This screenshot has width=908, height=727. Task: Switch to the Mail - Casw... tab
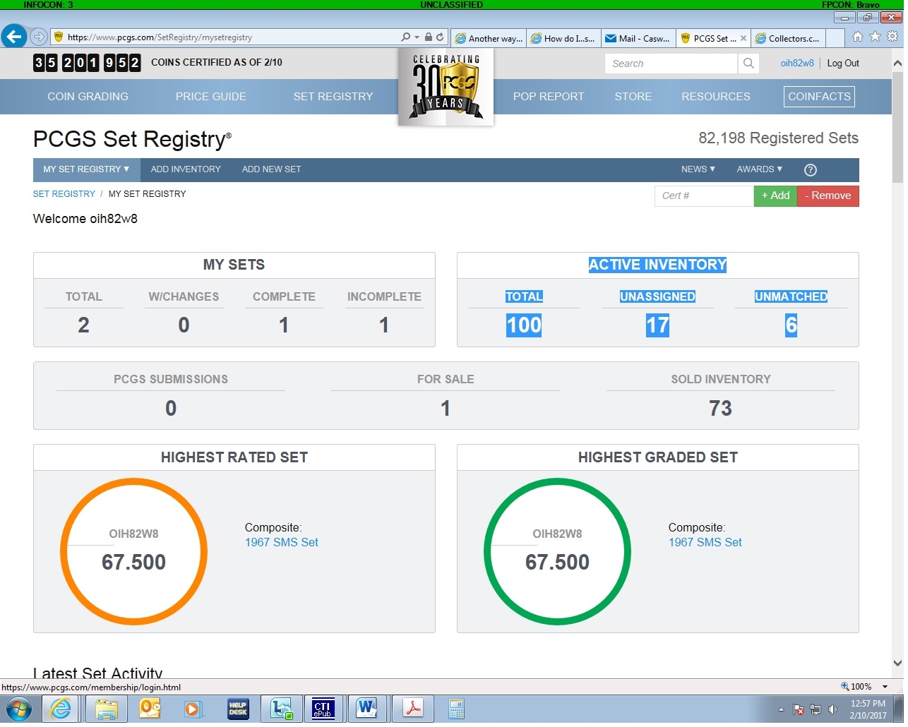click(638, 38)
